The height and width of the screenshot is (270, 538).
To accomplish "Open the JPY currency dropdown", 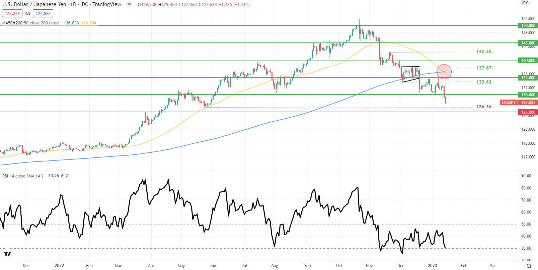I will 526,3.
